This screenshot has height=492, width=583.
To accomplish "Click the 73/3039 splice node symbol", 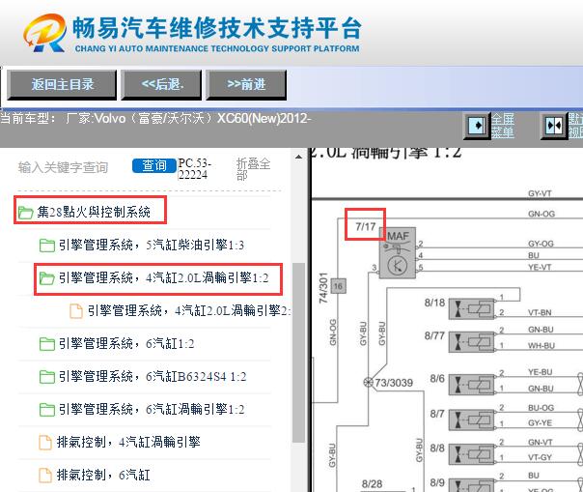I will 368,382.
